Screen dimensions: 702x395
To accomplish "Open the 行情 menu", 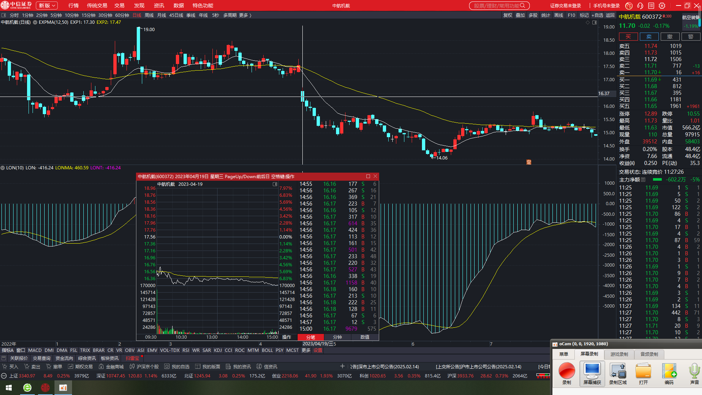I will point(73,5).
